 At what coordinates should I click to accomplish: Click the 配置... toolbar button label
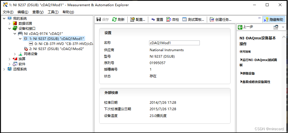[x=141, y=20]
